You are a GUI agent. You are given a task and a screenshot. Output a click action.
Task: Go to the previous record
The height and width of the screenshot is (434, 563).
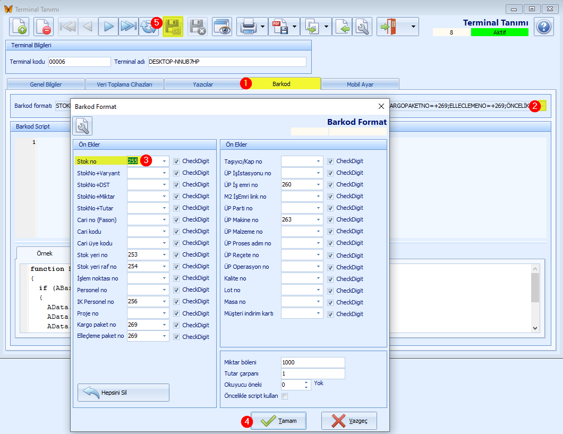(88, 27)
